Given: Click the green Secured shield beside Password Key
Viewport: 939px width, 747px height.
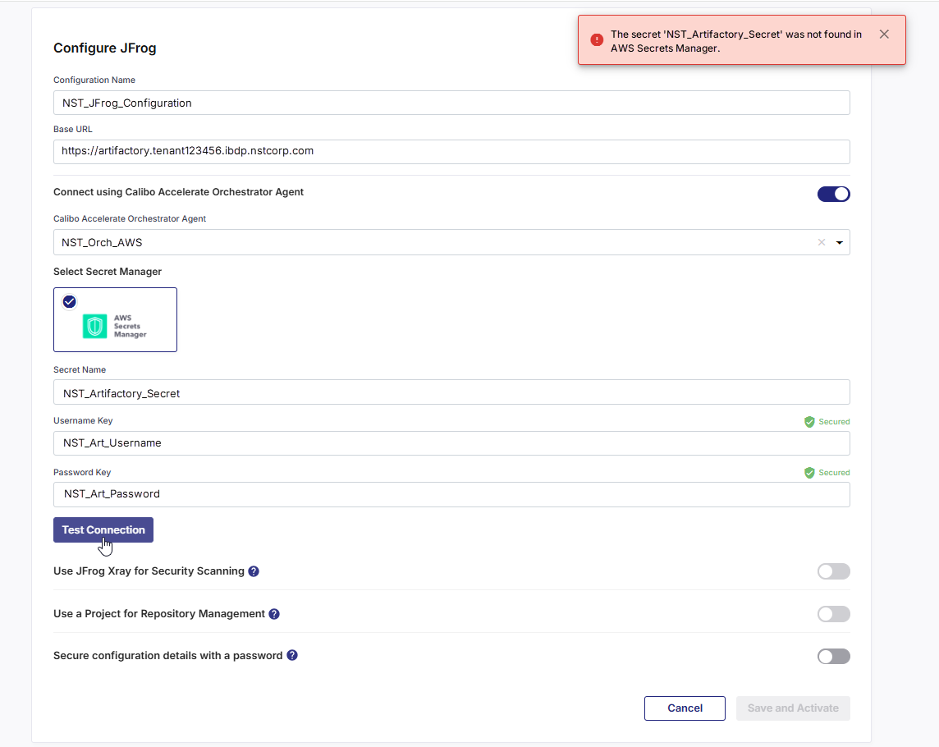Looking at the screenshot, I should click(808, 472).
